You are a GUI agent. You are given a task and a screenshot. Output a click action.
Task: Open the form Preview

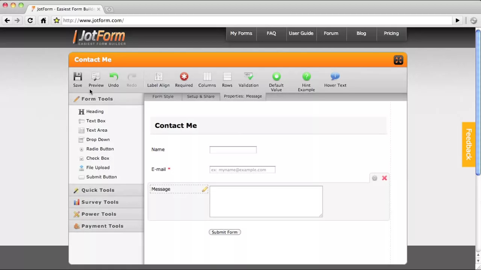tap(96, 80)
